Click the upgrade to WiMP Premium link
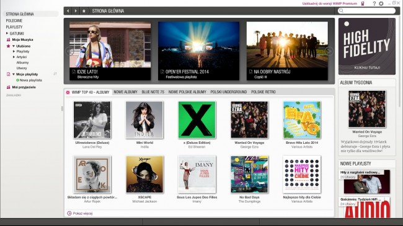The image size is (403, 226). pyautogui.click(x=330, y=4)
